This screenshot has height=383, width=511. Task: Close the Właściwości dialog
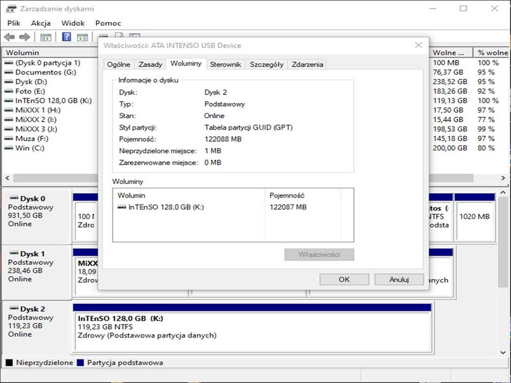tap(418, 45)
